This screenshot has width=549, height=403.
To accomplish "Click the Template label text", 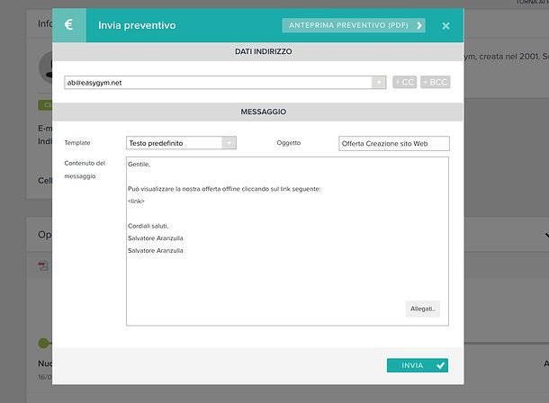I will tap(77, 143).
